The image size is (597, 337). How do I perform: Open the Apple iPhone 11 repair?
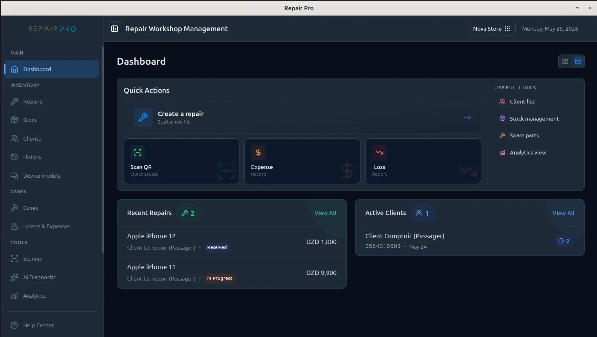[x=232, y=273]
